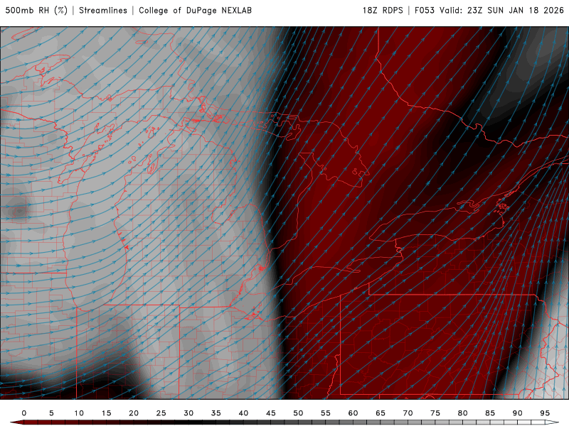Screen dimensions: 569x426
Task: Select the '95' percent legend label
Action: (545, 413)
